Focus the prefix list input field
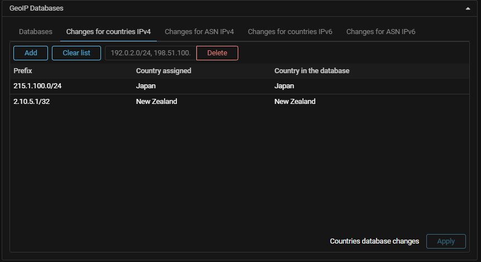Viewport: 481px width, 262px height. pyautogui.click(x=151, y=53)
